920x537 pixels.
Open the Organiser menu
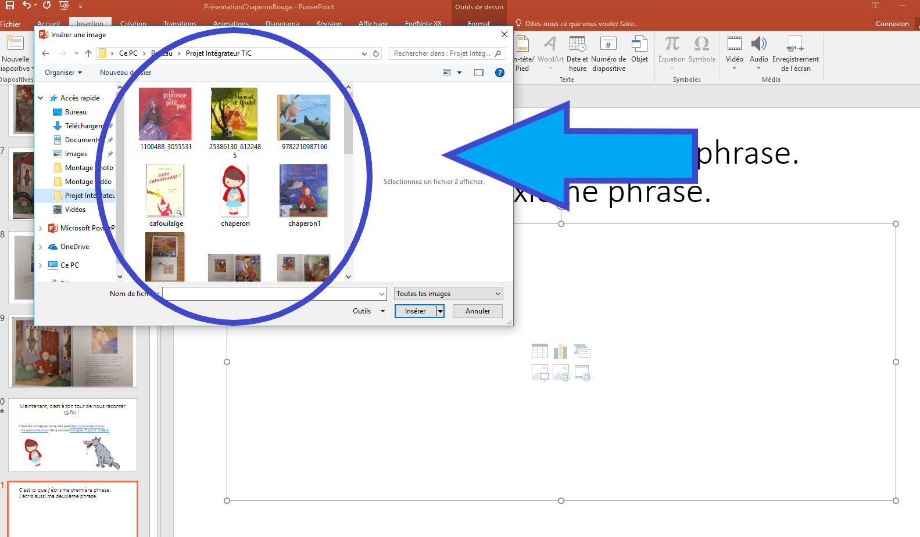click(x=63, y=73)
